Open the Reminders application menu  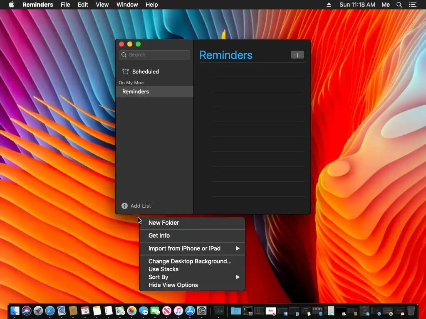coord(38,5)
